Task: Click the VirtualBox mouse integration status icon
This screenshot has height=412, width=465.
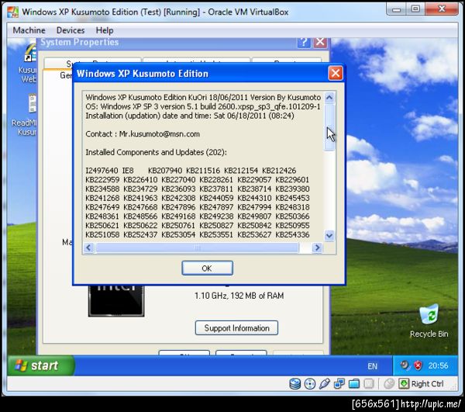Action: pyautogui.click(x=389, y=384)
